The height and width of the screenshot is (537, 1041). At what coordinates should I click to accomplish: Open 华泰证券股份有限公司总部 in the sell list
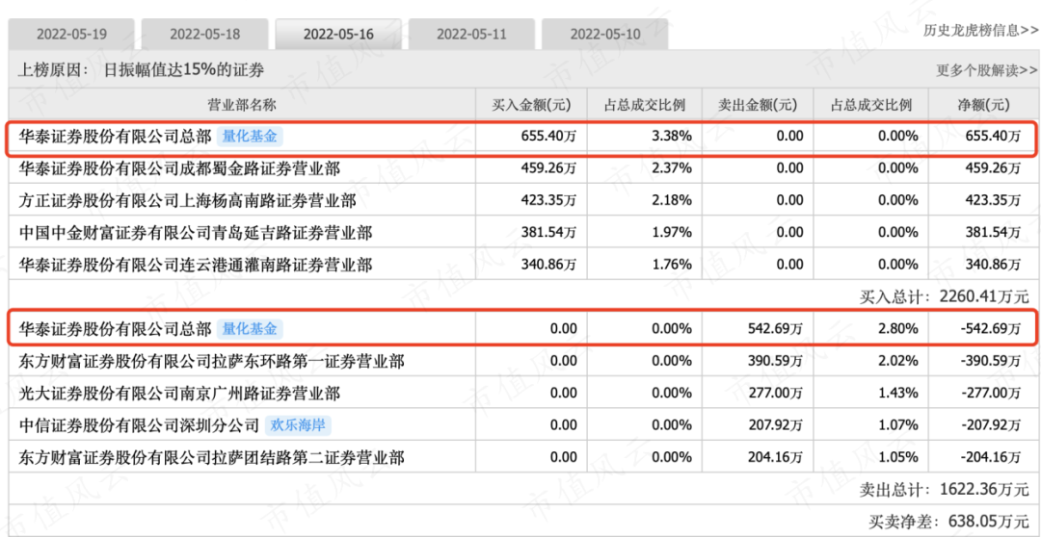[x=116, y=329]
